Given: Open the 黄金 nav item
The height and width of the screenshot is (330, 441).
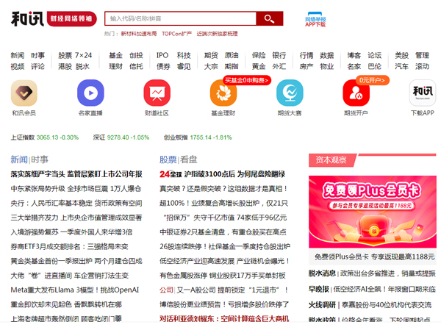Looking at the screenshot, I should point(259,67).
